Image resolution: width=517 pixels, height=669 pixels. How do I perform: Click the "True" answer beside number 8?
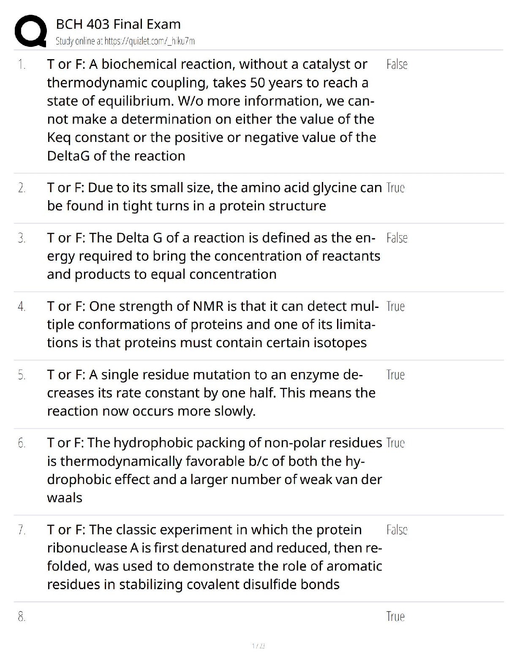(x=395, y=617)
